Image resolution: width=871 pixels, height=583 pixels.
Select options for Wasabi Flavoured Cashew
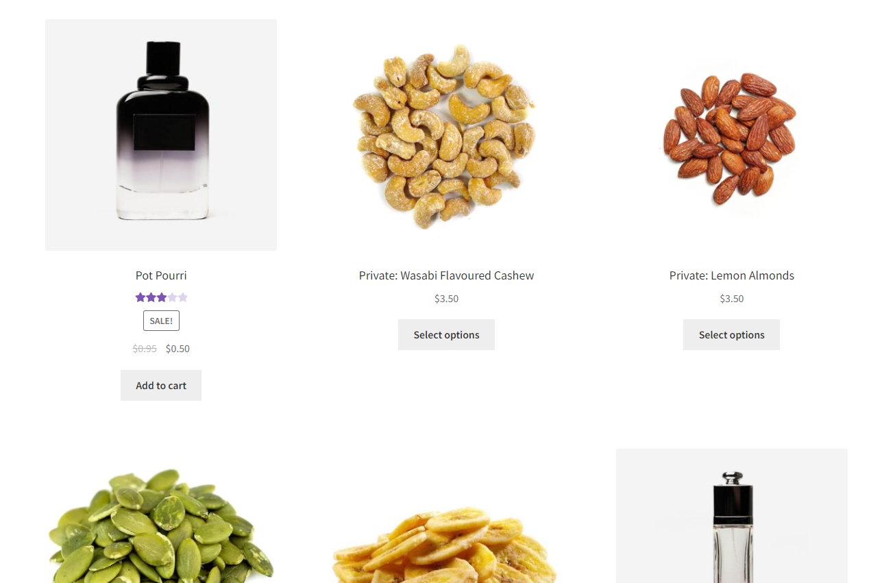pyautogui.click(x=446, y=335)
